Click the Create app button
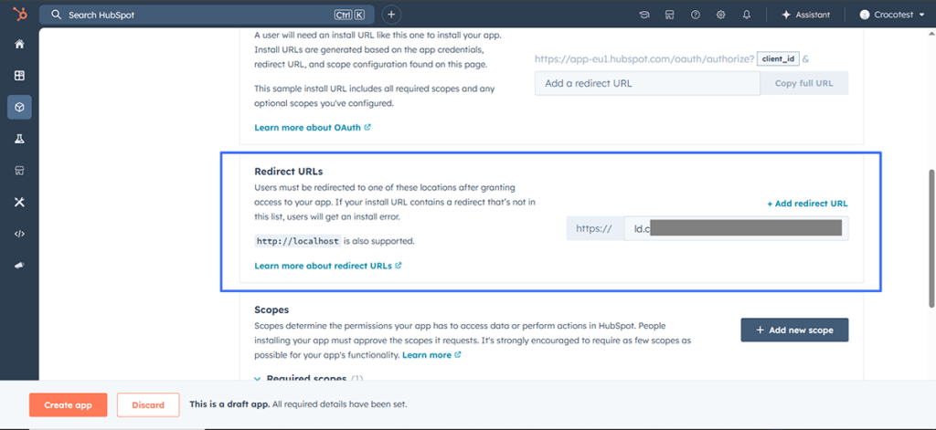 click(68, 405)
